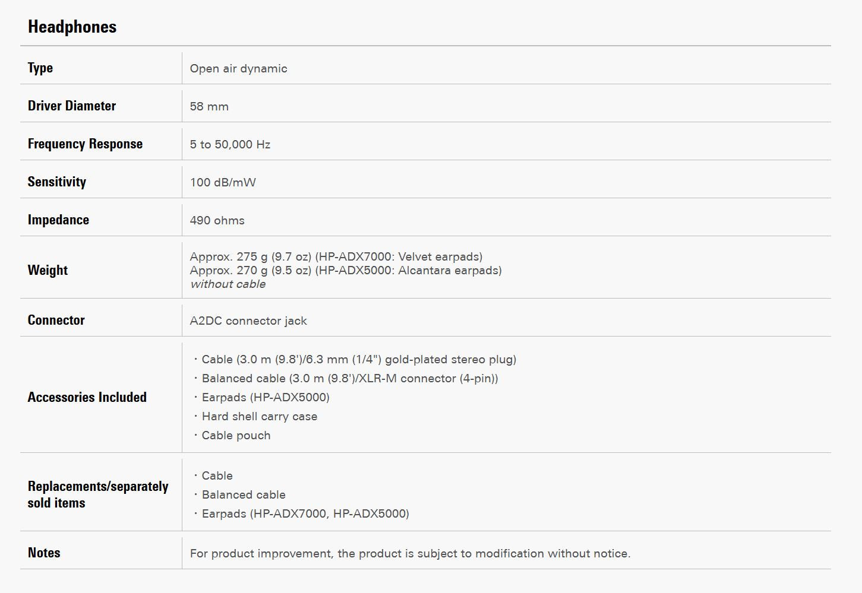
Task: Click the Frequency Response label
Action: [85, 144]
